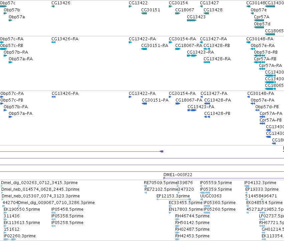Click protein Cpr57A-PB
The width and height of the screenshot is (284, 241).
[x=271, y=120]
